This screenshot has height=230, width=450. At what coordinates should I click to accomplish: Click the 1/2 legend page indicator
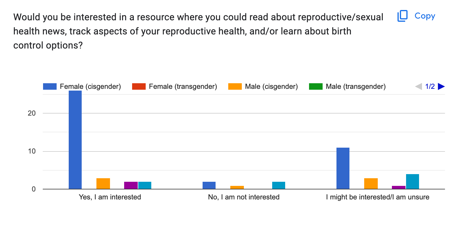pyautogui.click(x=430, y=86)
